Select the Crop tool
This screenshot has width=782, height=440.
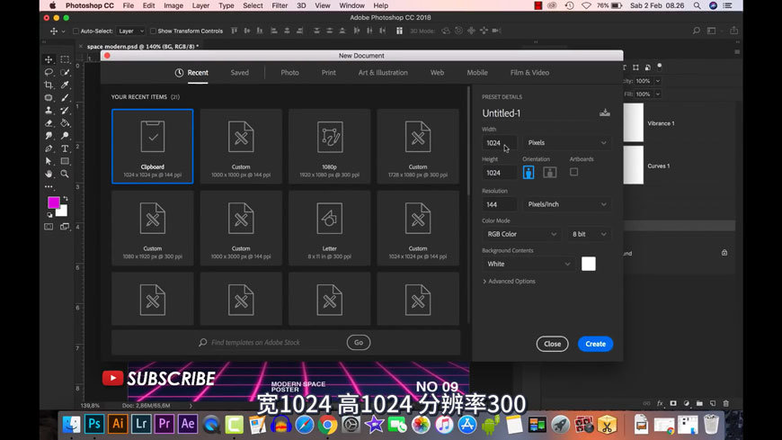[49, 85]
